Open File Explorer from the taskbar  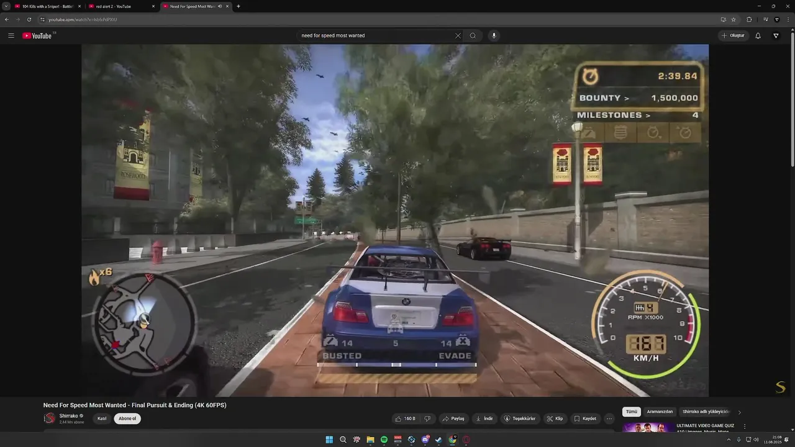(370, 440)
